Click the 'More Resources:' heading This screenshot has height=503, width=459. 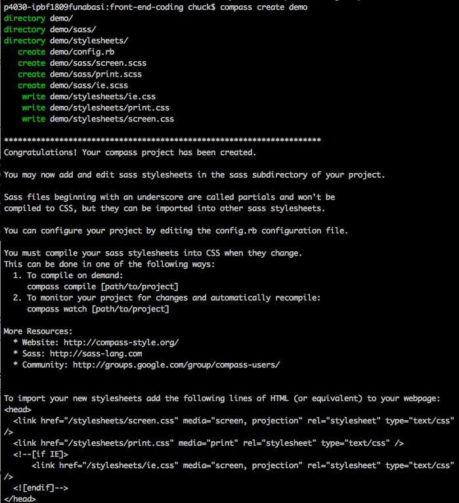click(x=38, y=331)
